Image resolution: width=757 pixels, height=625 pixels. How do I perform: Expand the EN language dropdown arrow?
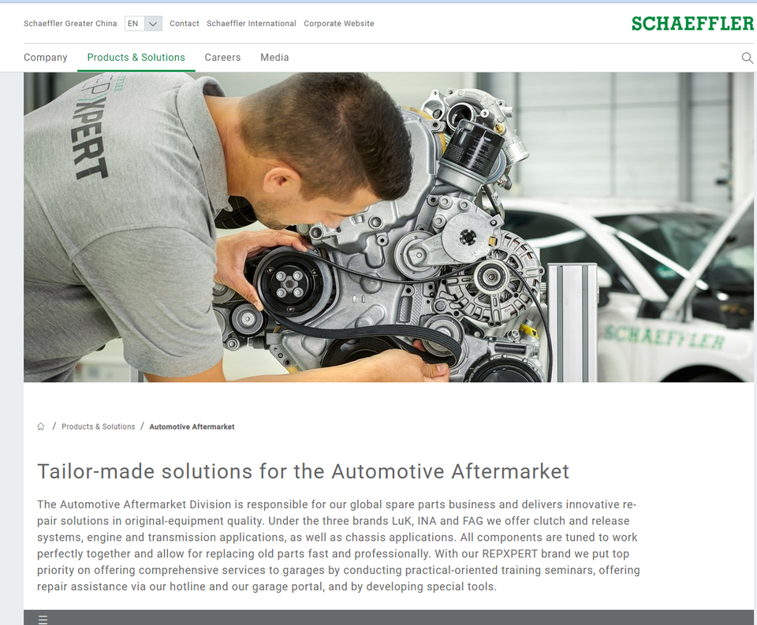tap(153, 24)
